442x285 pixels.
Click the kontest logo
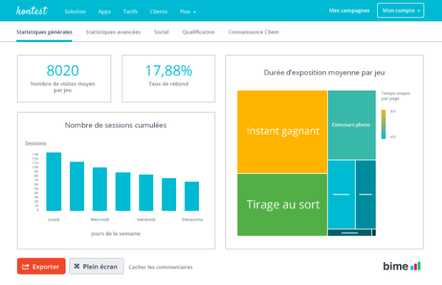pyautogui.click(x=32, y=11)
